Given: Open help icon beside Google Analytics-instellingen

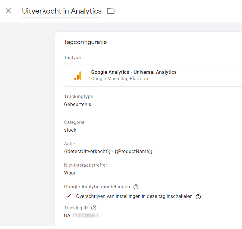Looking at the screenshot, I should (136, 187).
